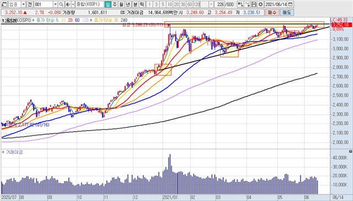This screenshot has height=201, width=353.
Task: Click the add indicator icon with candles
Action: coord(240,4)
